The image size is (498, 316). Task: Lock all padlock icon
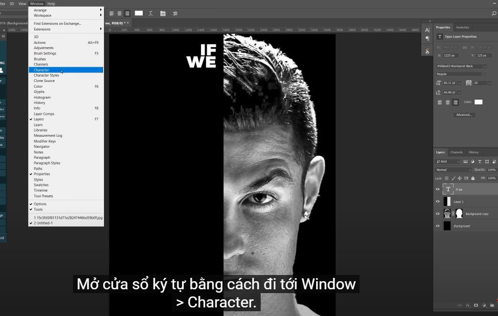click(x=473, y=178)
